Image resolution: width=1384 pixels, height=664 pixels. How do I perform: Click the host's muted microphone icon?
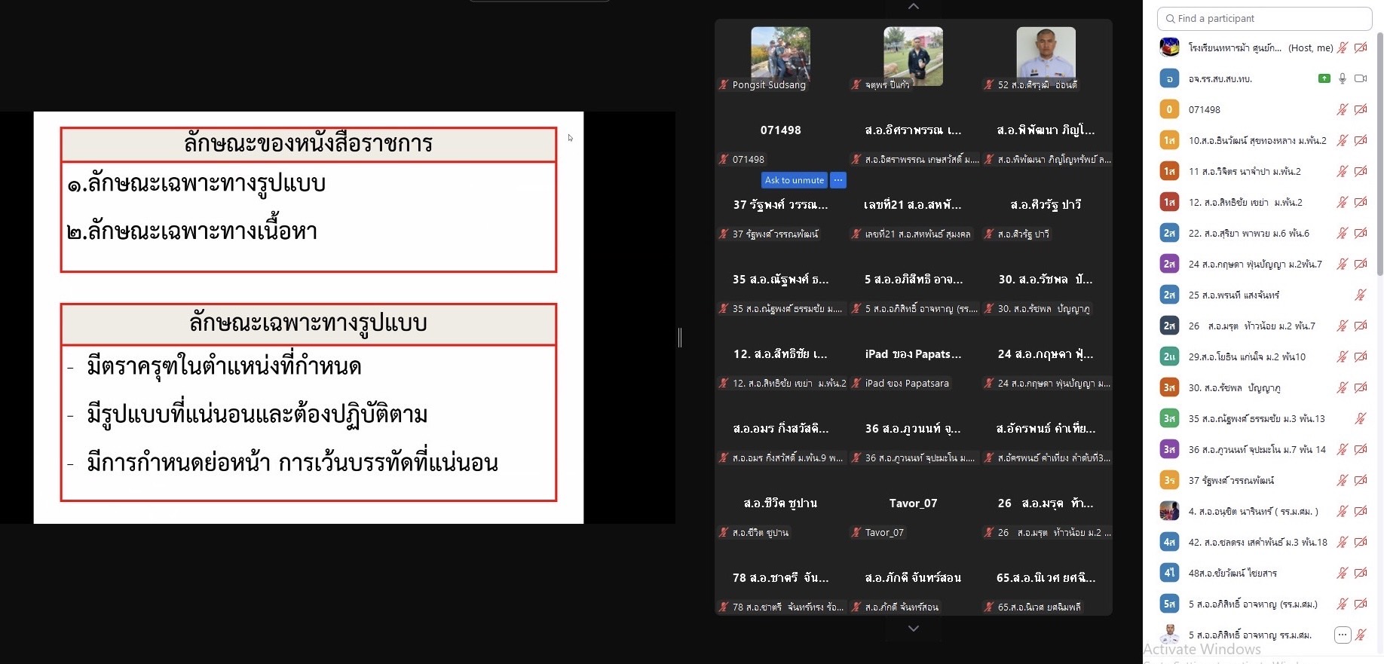1342,47
